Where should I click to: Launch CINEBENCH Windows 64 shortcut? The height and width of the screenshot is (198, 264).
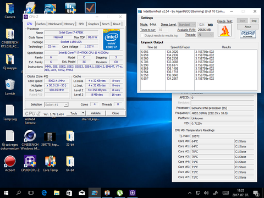click(x=30, y=140)
